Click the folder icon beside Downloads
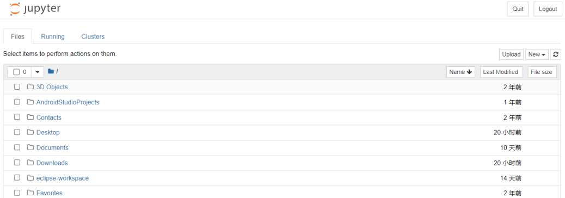The image size is (565, 198). tap(30, 163)
